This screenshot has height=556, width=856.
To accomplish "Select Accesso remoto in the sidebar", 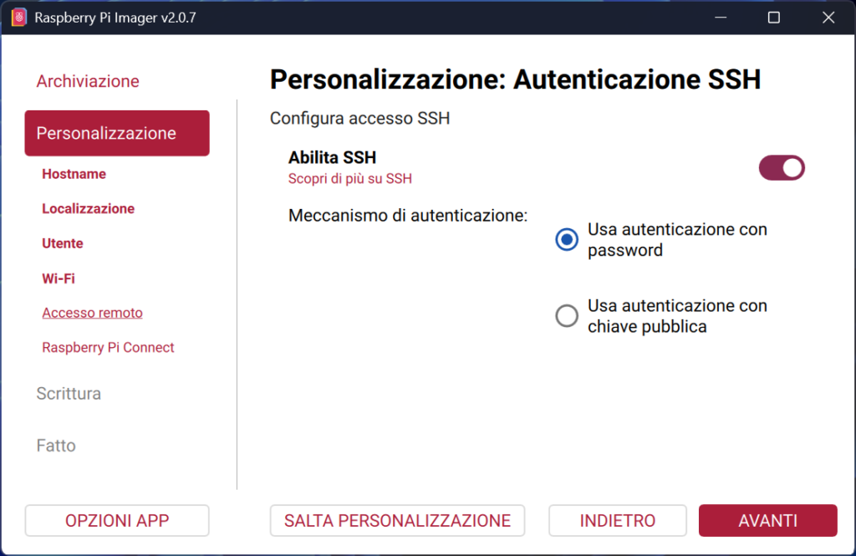I will 92,312.
